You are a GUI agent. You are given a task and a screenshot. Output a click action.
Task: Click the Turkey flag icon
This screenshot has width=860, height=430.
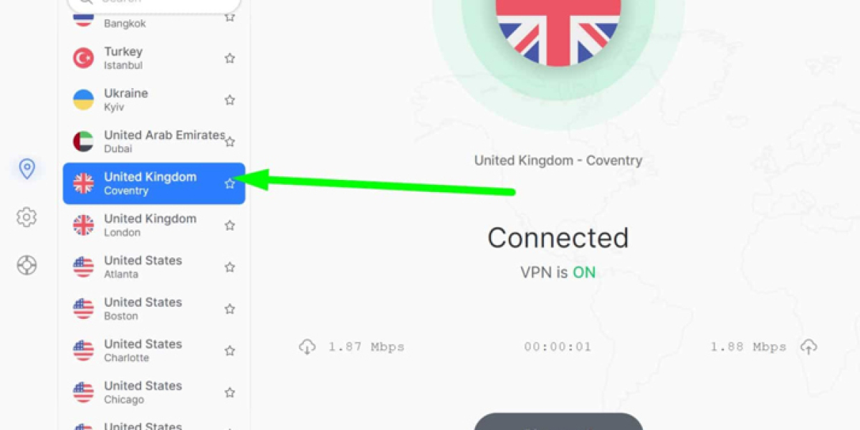tap(83, 58)
